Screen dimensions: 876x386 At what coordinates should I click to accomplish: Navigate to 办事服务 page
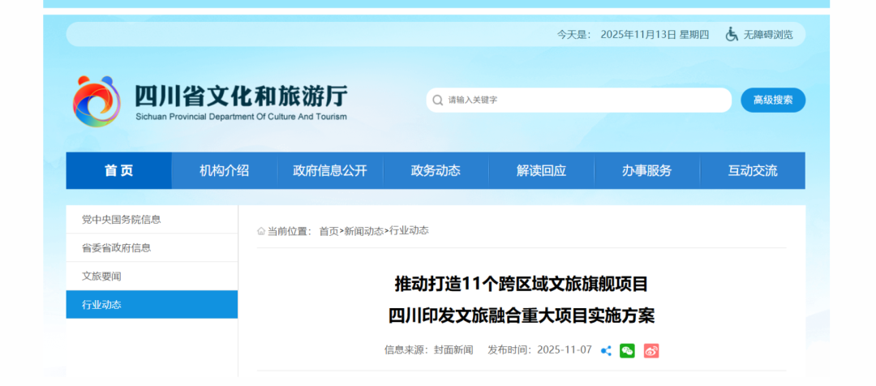(x=646, y=170)
